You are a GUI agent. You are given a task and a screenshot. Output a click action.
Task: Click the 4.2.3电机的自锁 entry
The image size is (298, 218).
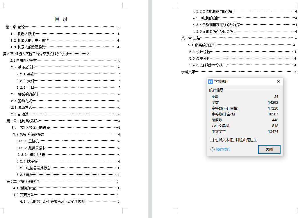click(245, 18)
